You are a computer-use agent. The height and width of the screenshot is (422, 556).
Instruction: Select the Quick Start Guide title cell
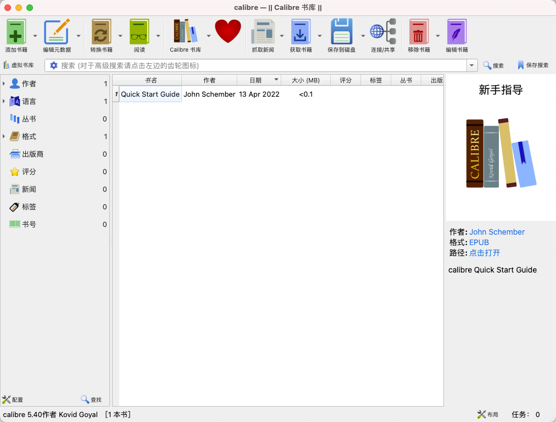click(x=151, y=94)
